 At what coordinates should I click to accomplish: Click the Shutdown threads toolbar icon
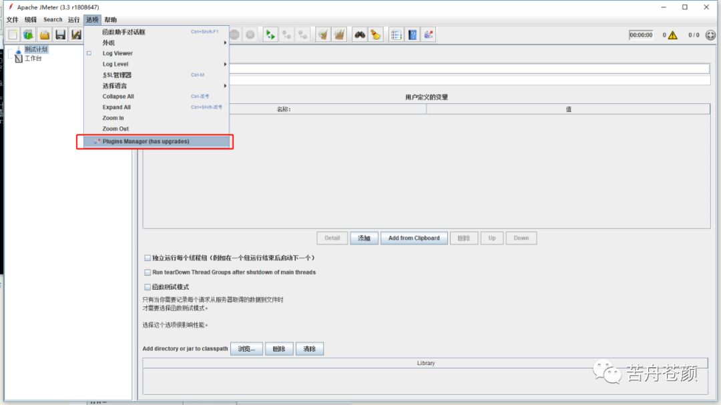click(x=250, y=35)
